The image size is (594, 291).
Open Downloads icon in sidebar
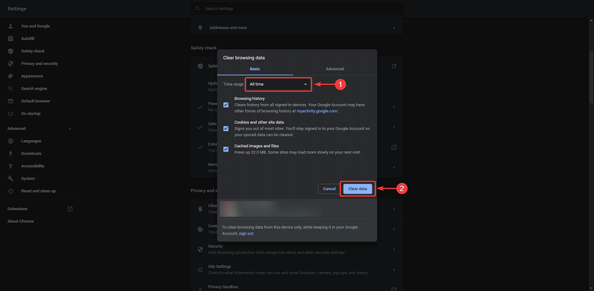pos(11,154)
